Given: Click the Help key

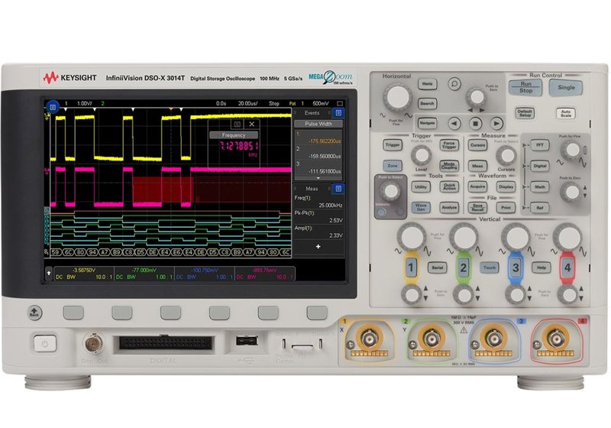Looking at the screenshot, I should pos(541,267).
